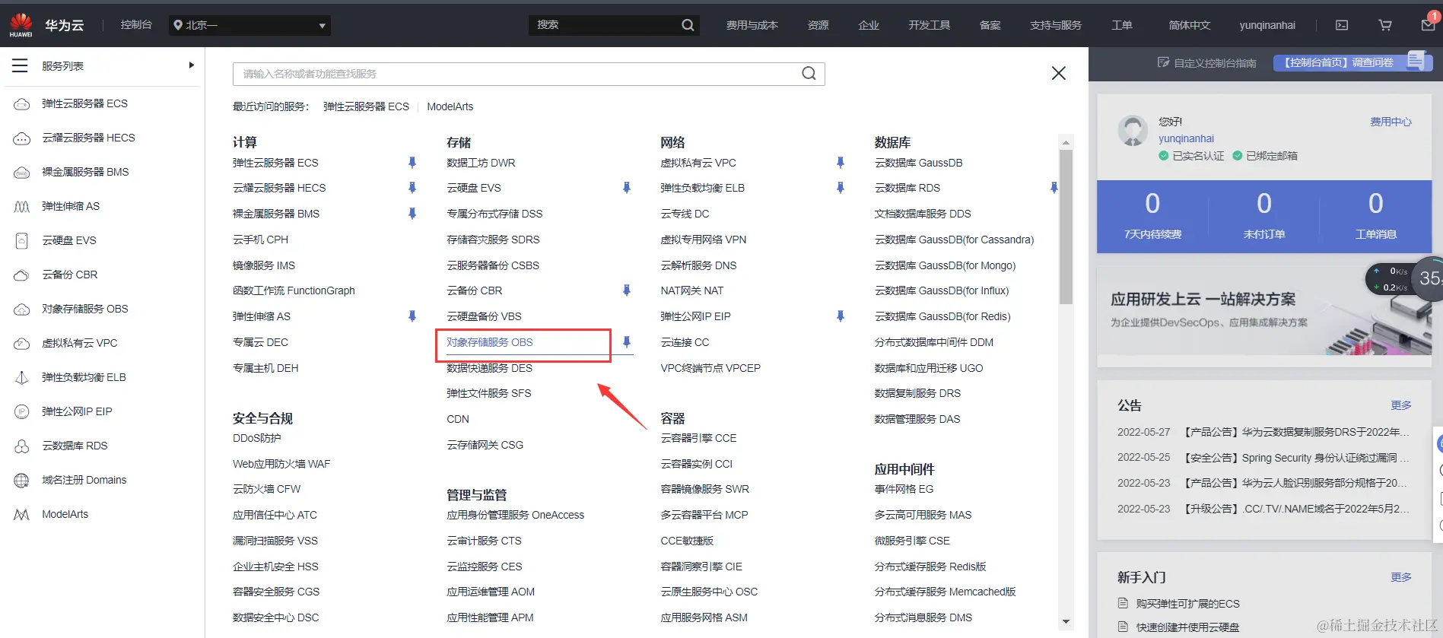Click the OBS sidebar icon

coord(22,309)
